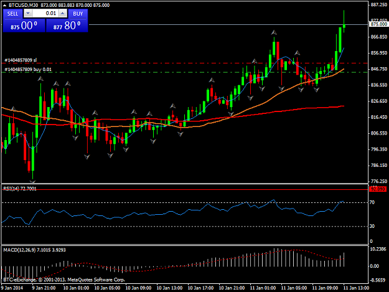Click the 10 Jan 09:00 time axis label
The image size is (389, 292).
tap(138, 288)
